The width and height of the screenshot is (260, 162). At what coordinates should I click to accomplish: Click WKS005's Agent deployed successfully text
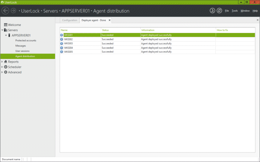[156, 52]
